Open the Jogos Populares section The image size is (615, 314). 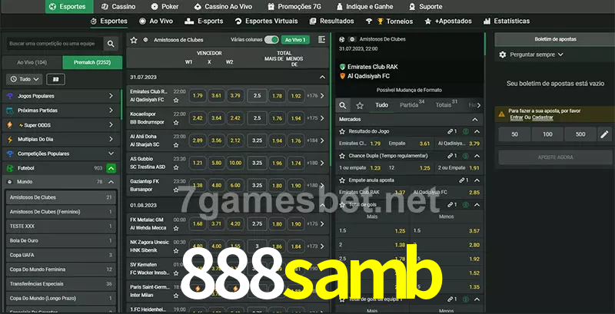(61, 96)
